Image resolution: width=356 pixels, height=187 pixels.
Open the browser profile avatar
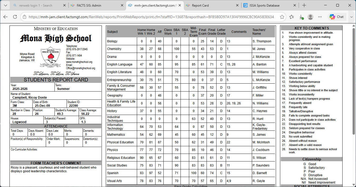point(310,17)
